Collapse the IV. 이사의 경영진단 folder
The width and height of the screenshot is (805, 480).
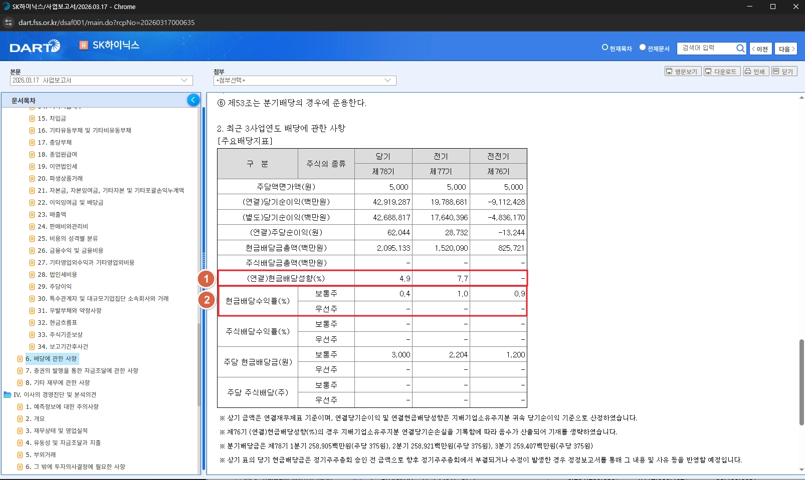click(x=8, y=395)
